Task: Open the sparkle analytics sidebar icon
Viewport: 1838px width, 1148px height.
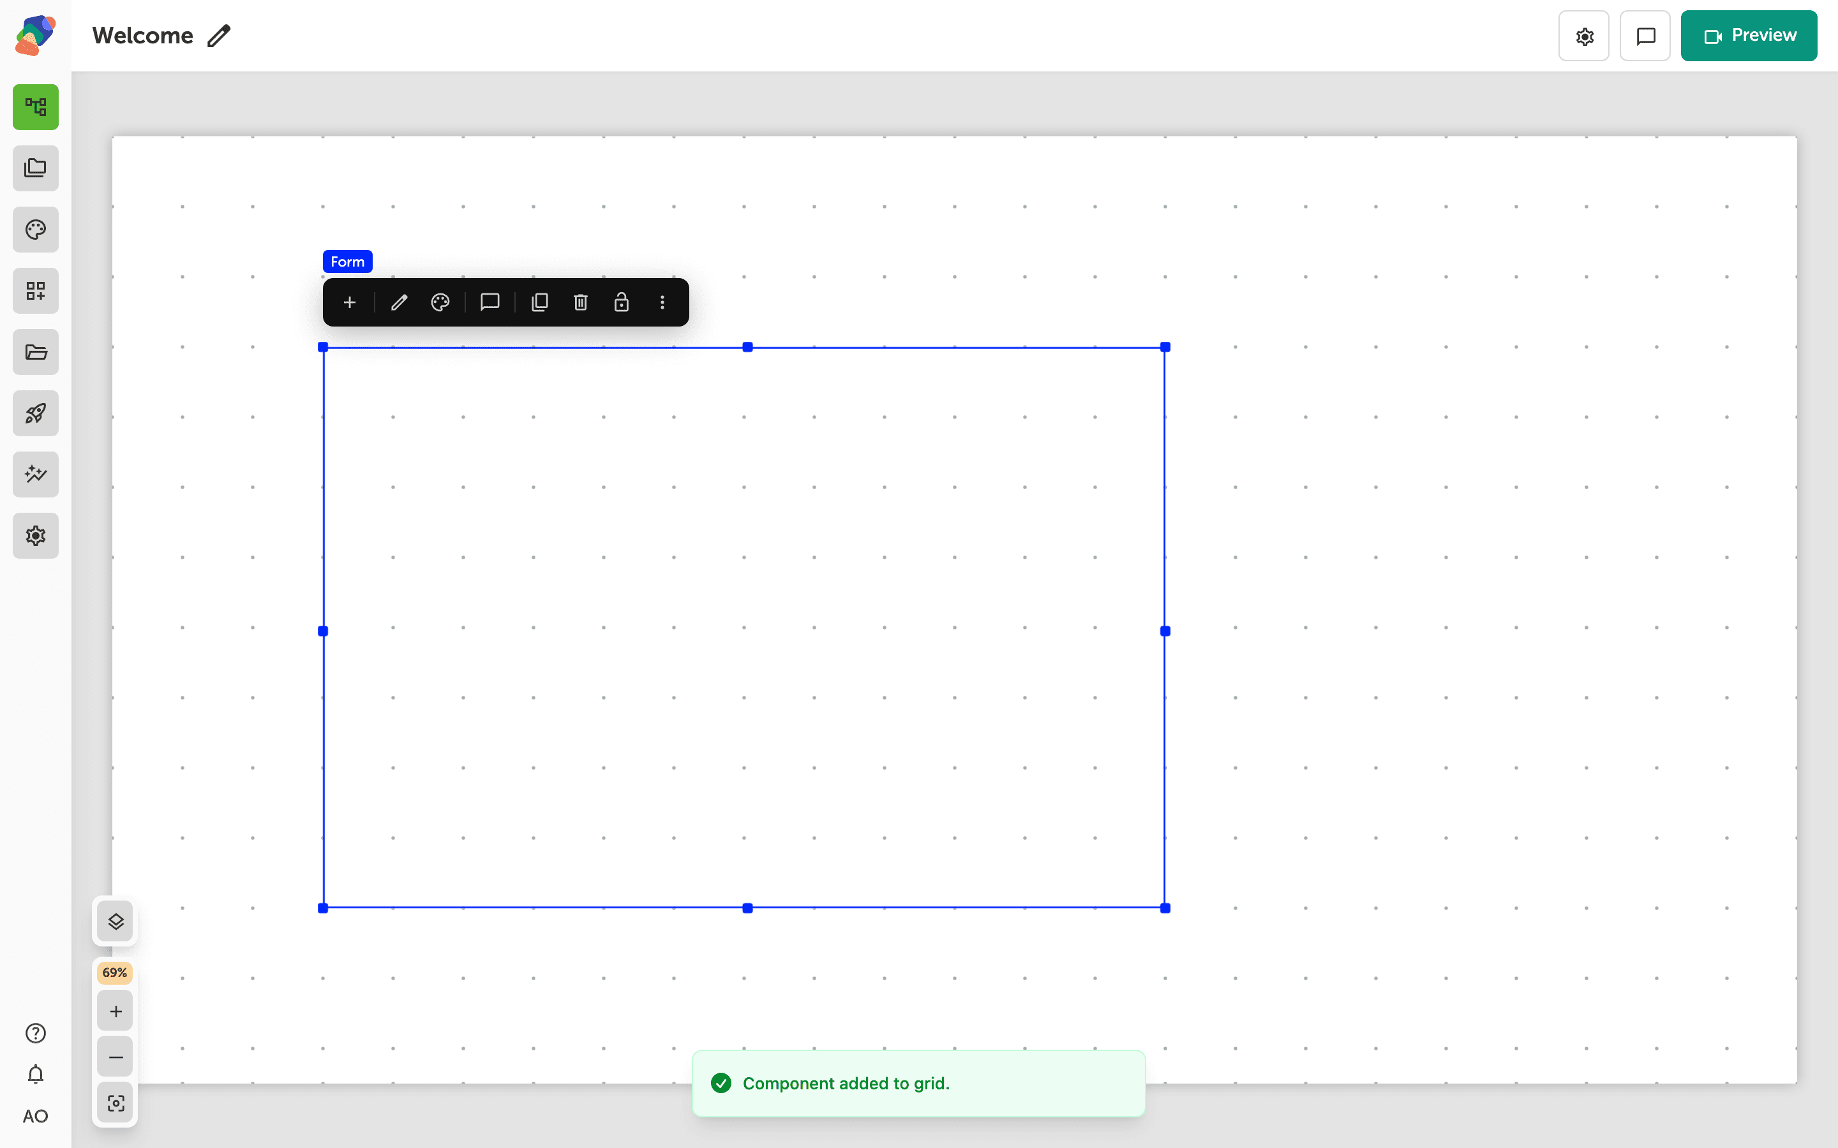Action: pos(36,475)
